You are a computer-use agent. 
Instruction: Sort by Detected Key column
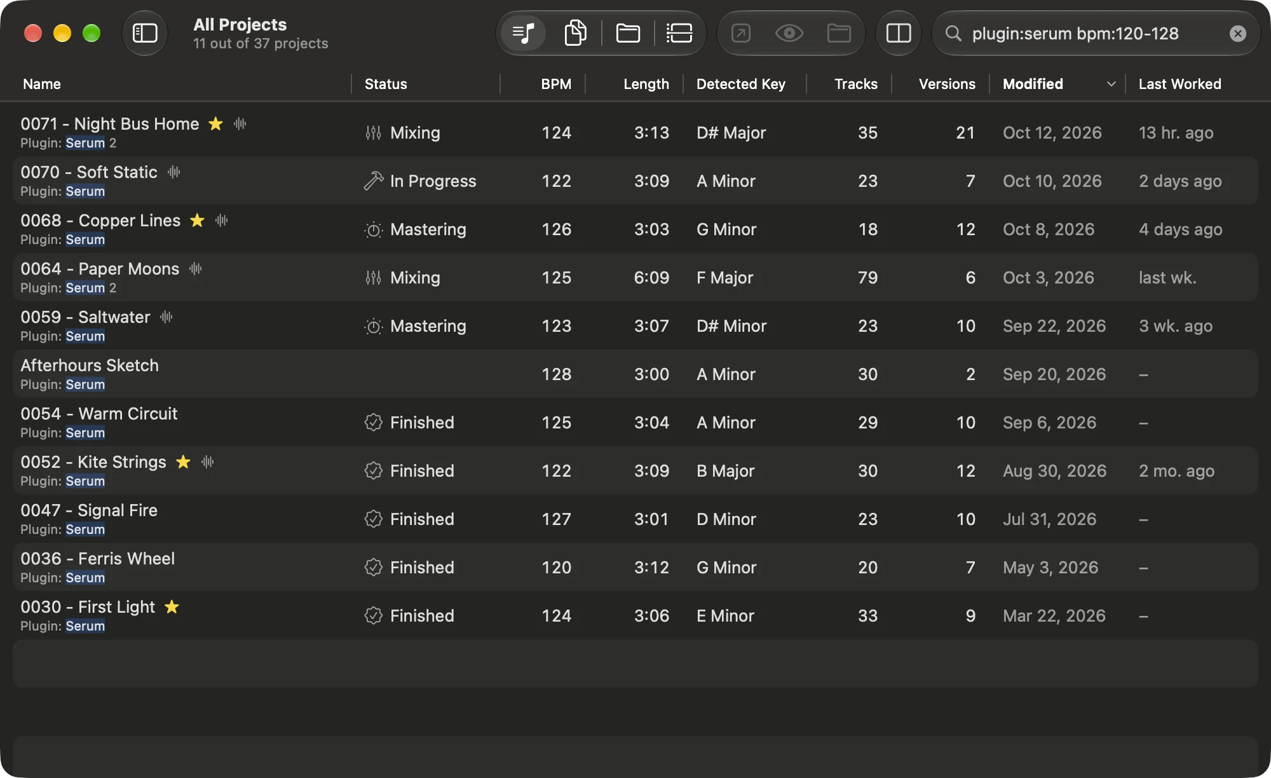click(741, 84)
